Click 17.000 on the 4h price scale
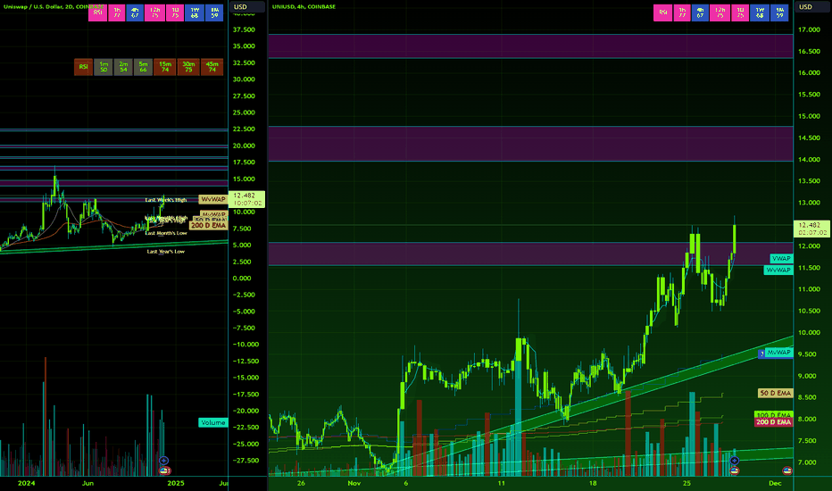 click(x=809, y=29)
